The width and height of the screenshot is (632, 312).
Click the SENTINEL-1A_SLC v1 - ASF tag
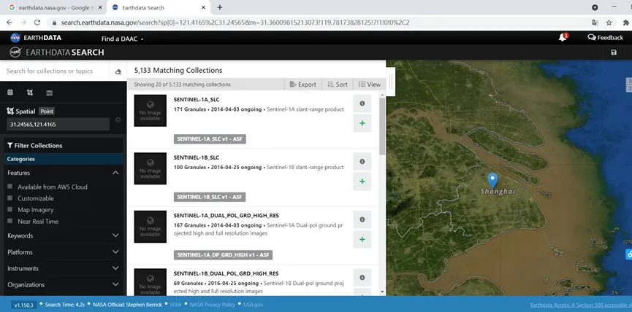click(x=210, y=139)
